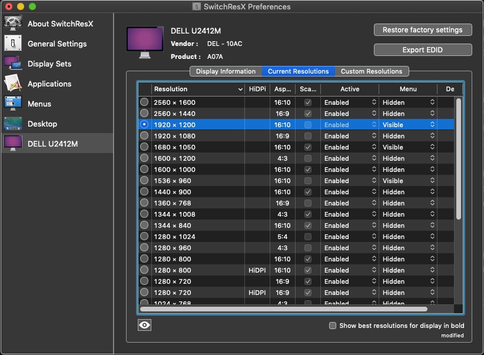Sort by the Resolution column header
484x355 pixels.
click(x=198, y=89)
